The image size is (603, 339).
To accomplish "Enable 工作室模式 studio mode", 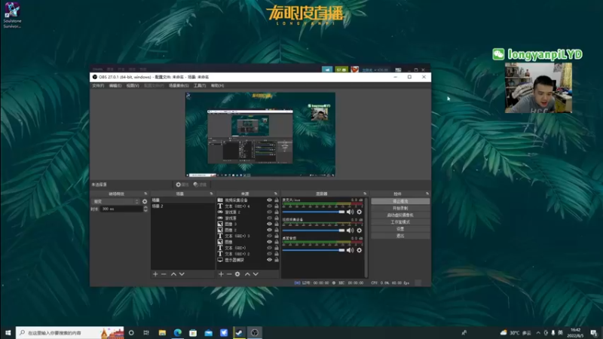I will 400,222.
